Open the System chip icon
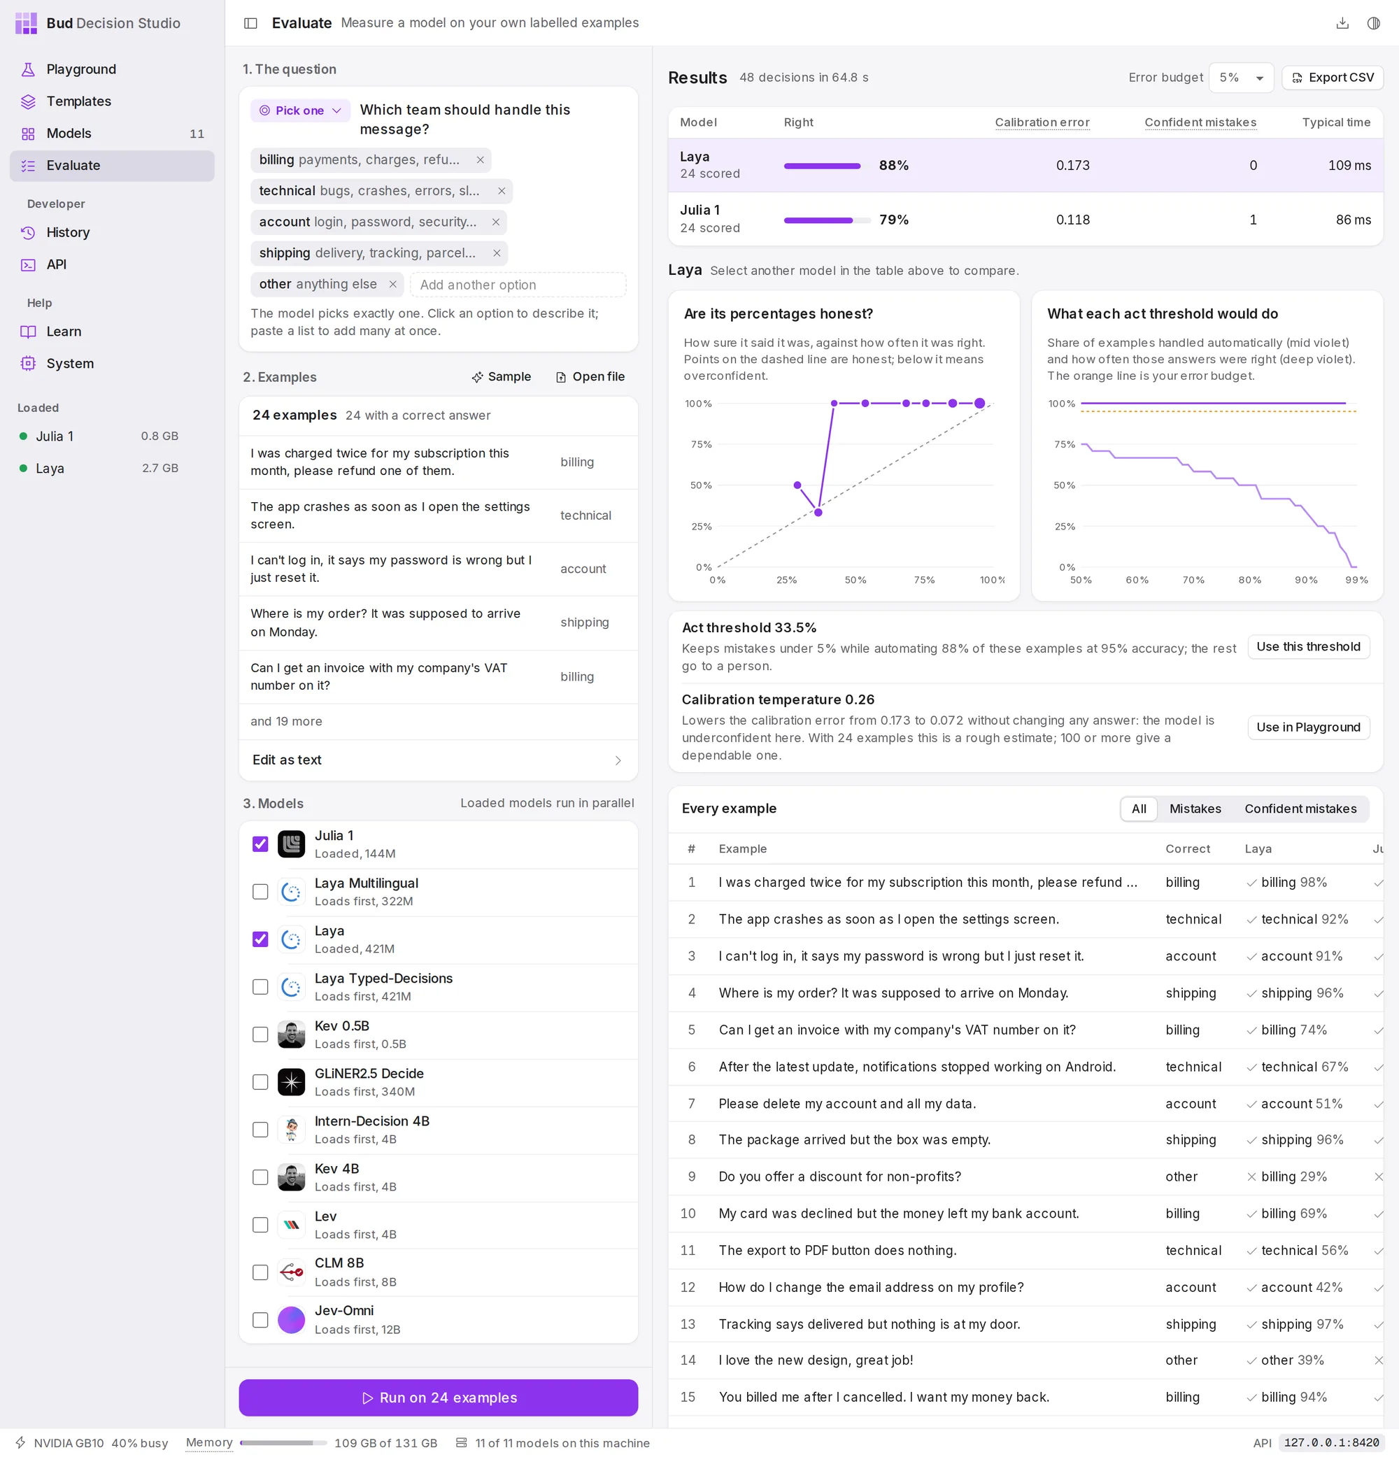Viewport: 1399px width, 1457px height. (x=28, y=364)
